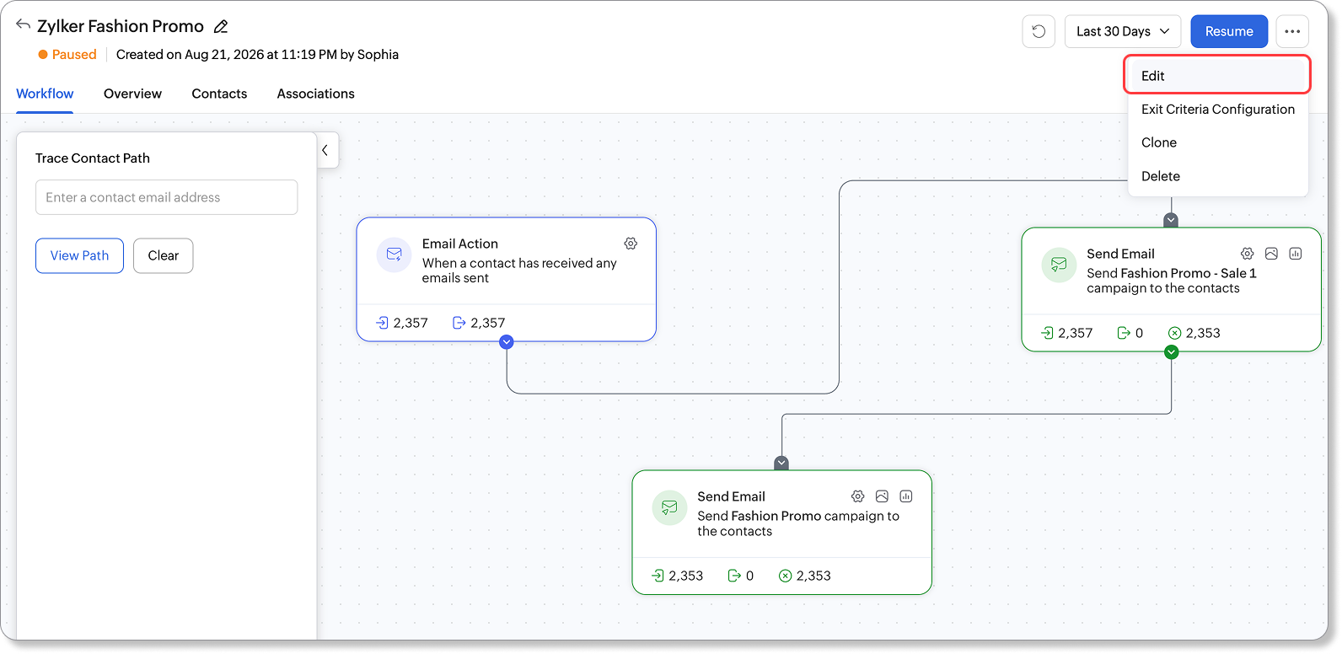1342x654 pixels.
Task: Click Send Email icon on lower Fashion Promo card
Action: coord(669,507)
